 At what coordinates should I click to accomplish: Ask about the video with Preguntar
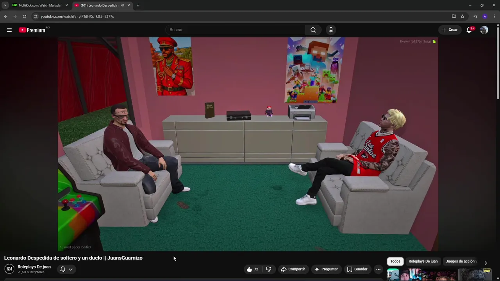point(326,269)
